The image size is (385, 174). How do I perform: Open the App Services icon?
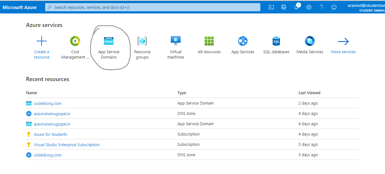tap(243, 41)
